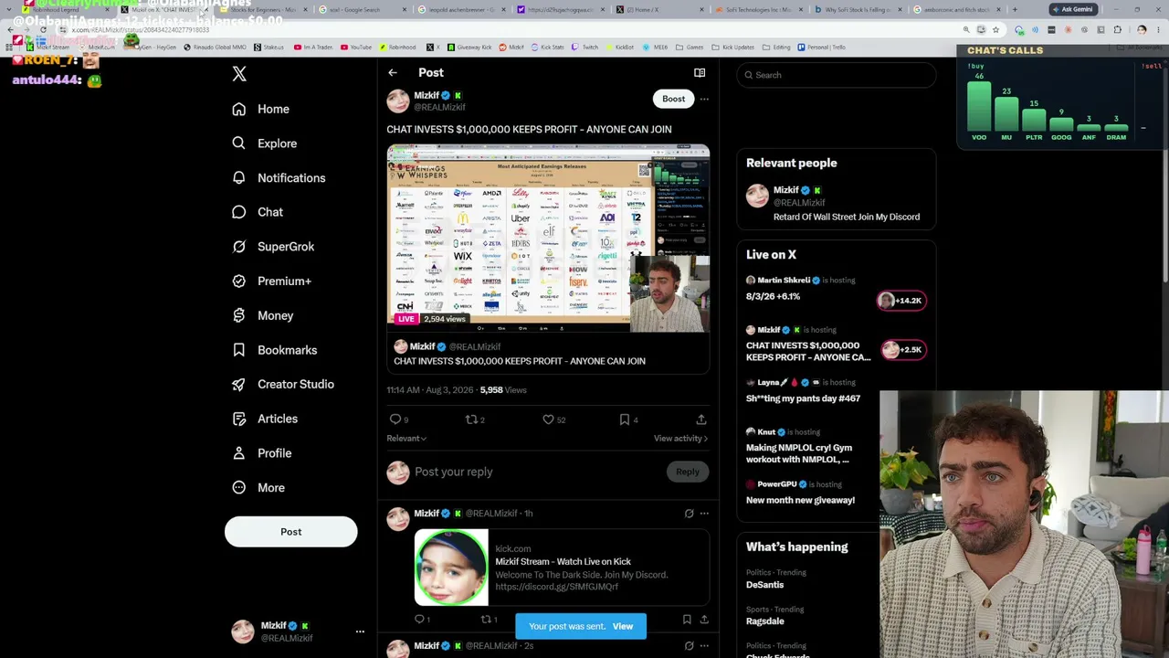The width and height of the screenshot is (1169, 658).
Task: Open more options on the 2s reply
Action: tap(704, 646)
